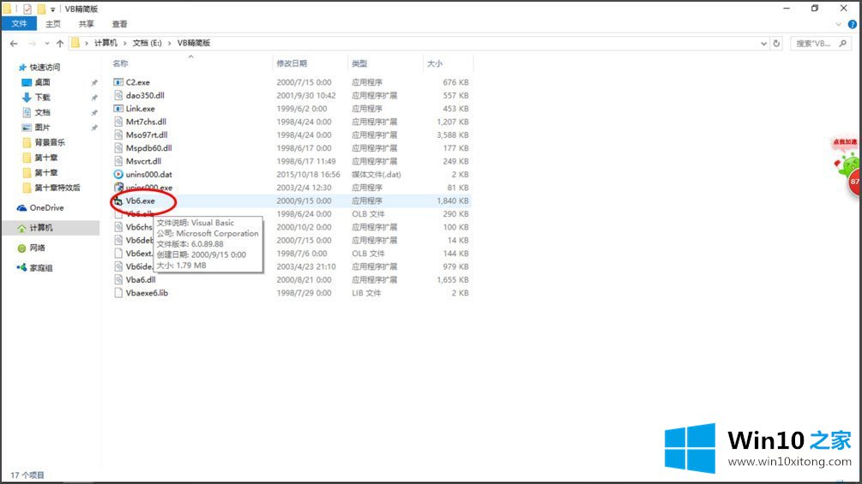
Task: Select the dao350.dll file icon
Action: (118, 95)
